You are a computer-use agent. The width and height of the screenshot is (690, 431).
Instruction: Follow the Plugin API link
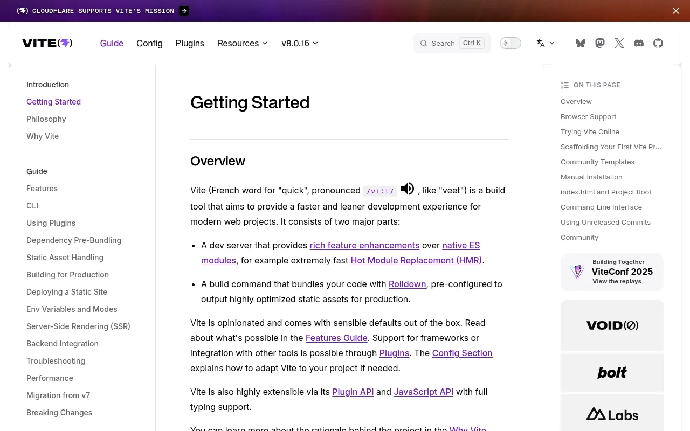(353, 392)
